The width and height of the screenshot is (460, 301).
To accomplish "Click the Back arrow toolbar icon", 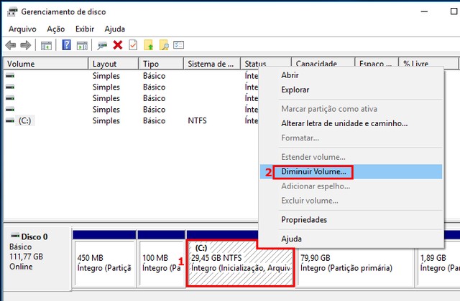I will click(x=11, y=45).
